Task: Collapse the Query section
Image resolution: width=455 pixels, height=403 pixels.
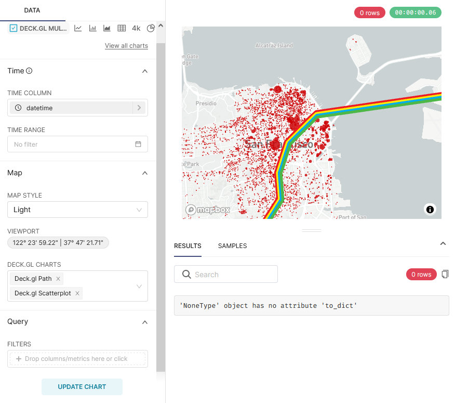Action: tap(145, 322)
